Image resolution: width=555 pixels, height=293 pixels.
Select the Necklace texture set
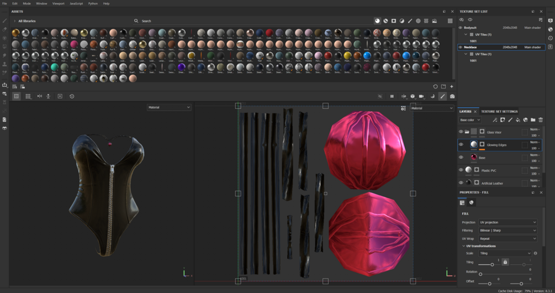click(x=501, y=47)
